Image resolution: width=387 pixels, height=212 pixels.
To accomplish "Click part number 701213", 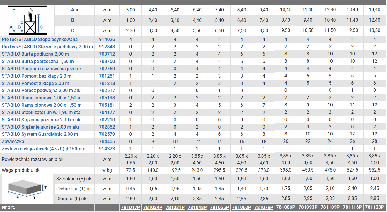I will [x=107, y=84].
